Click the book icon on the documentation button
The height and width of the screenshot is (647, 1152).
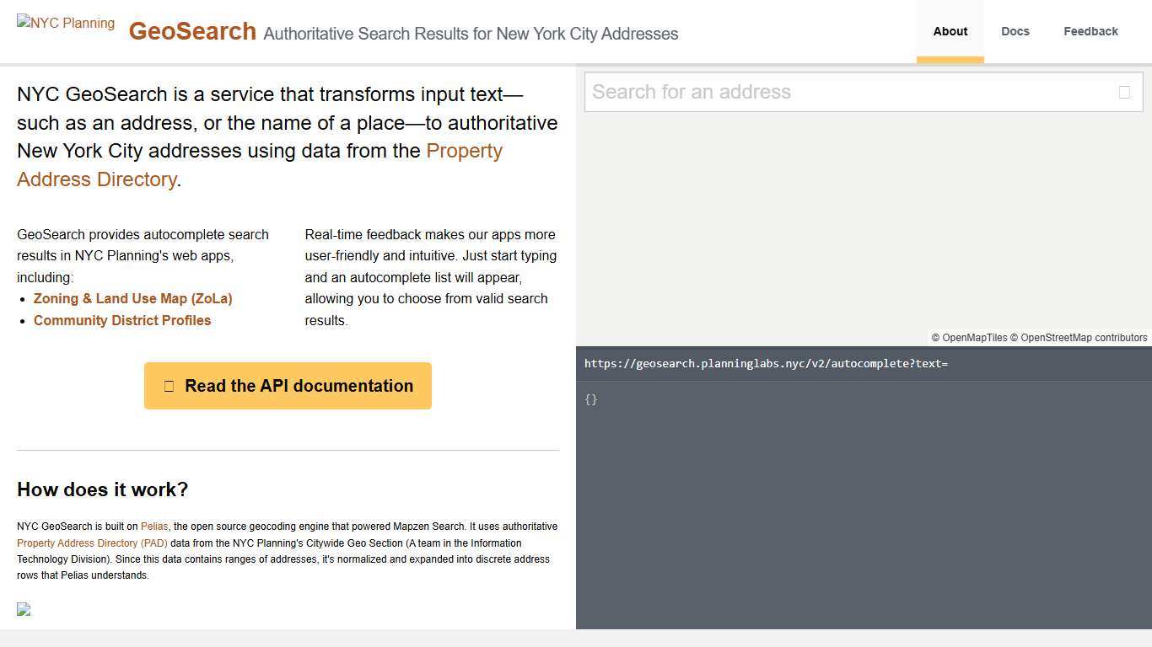(169, 386)
